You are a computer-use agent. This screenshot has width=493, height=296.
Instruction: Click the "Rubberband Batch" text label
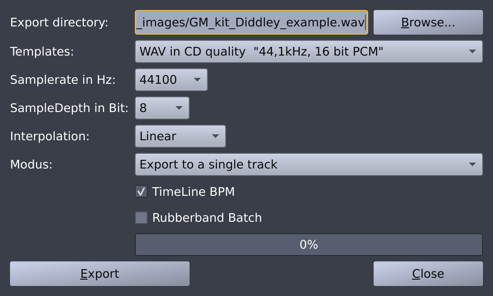tap(207, 218)
